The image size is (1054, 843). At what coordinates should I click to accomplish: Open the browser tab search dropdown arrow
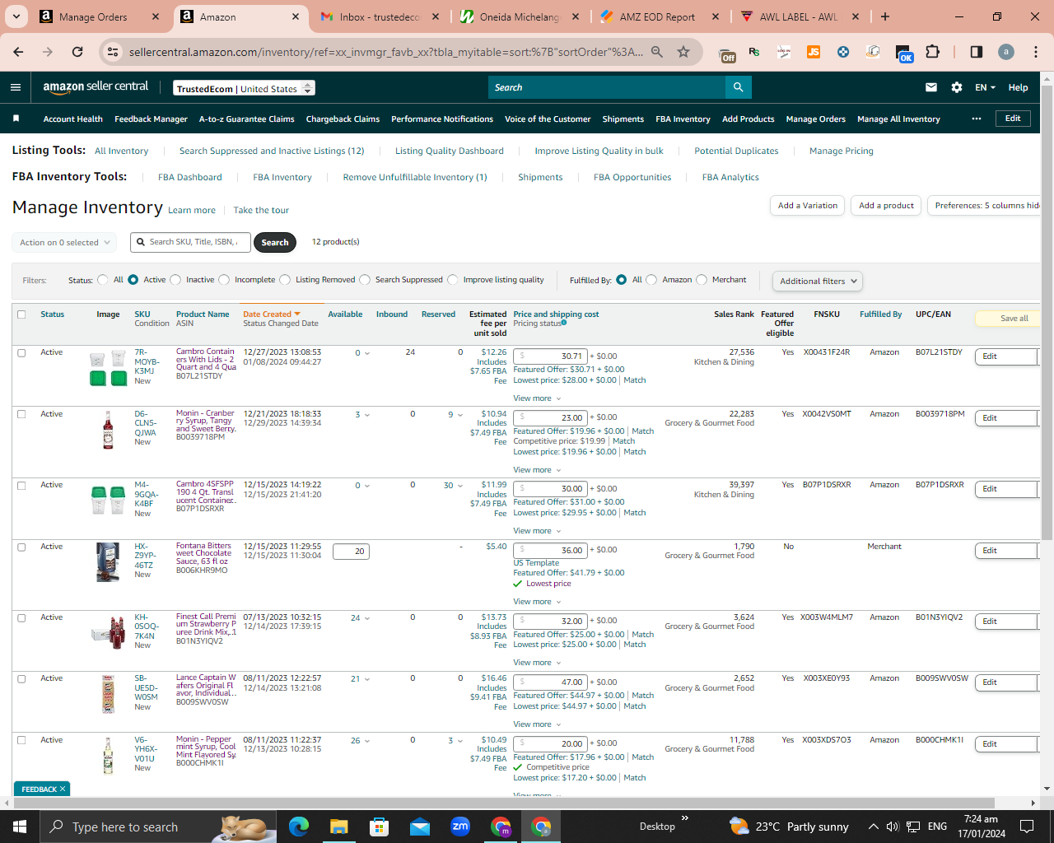[16, 16]
